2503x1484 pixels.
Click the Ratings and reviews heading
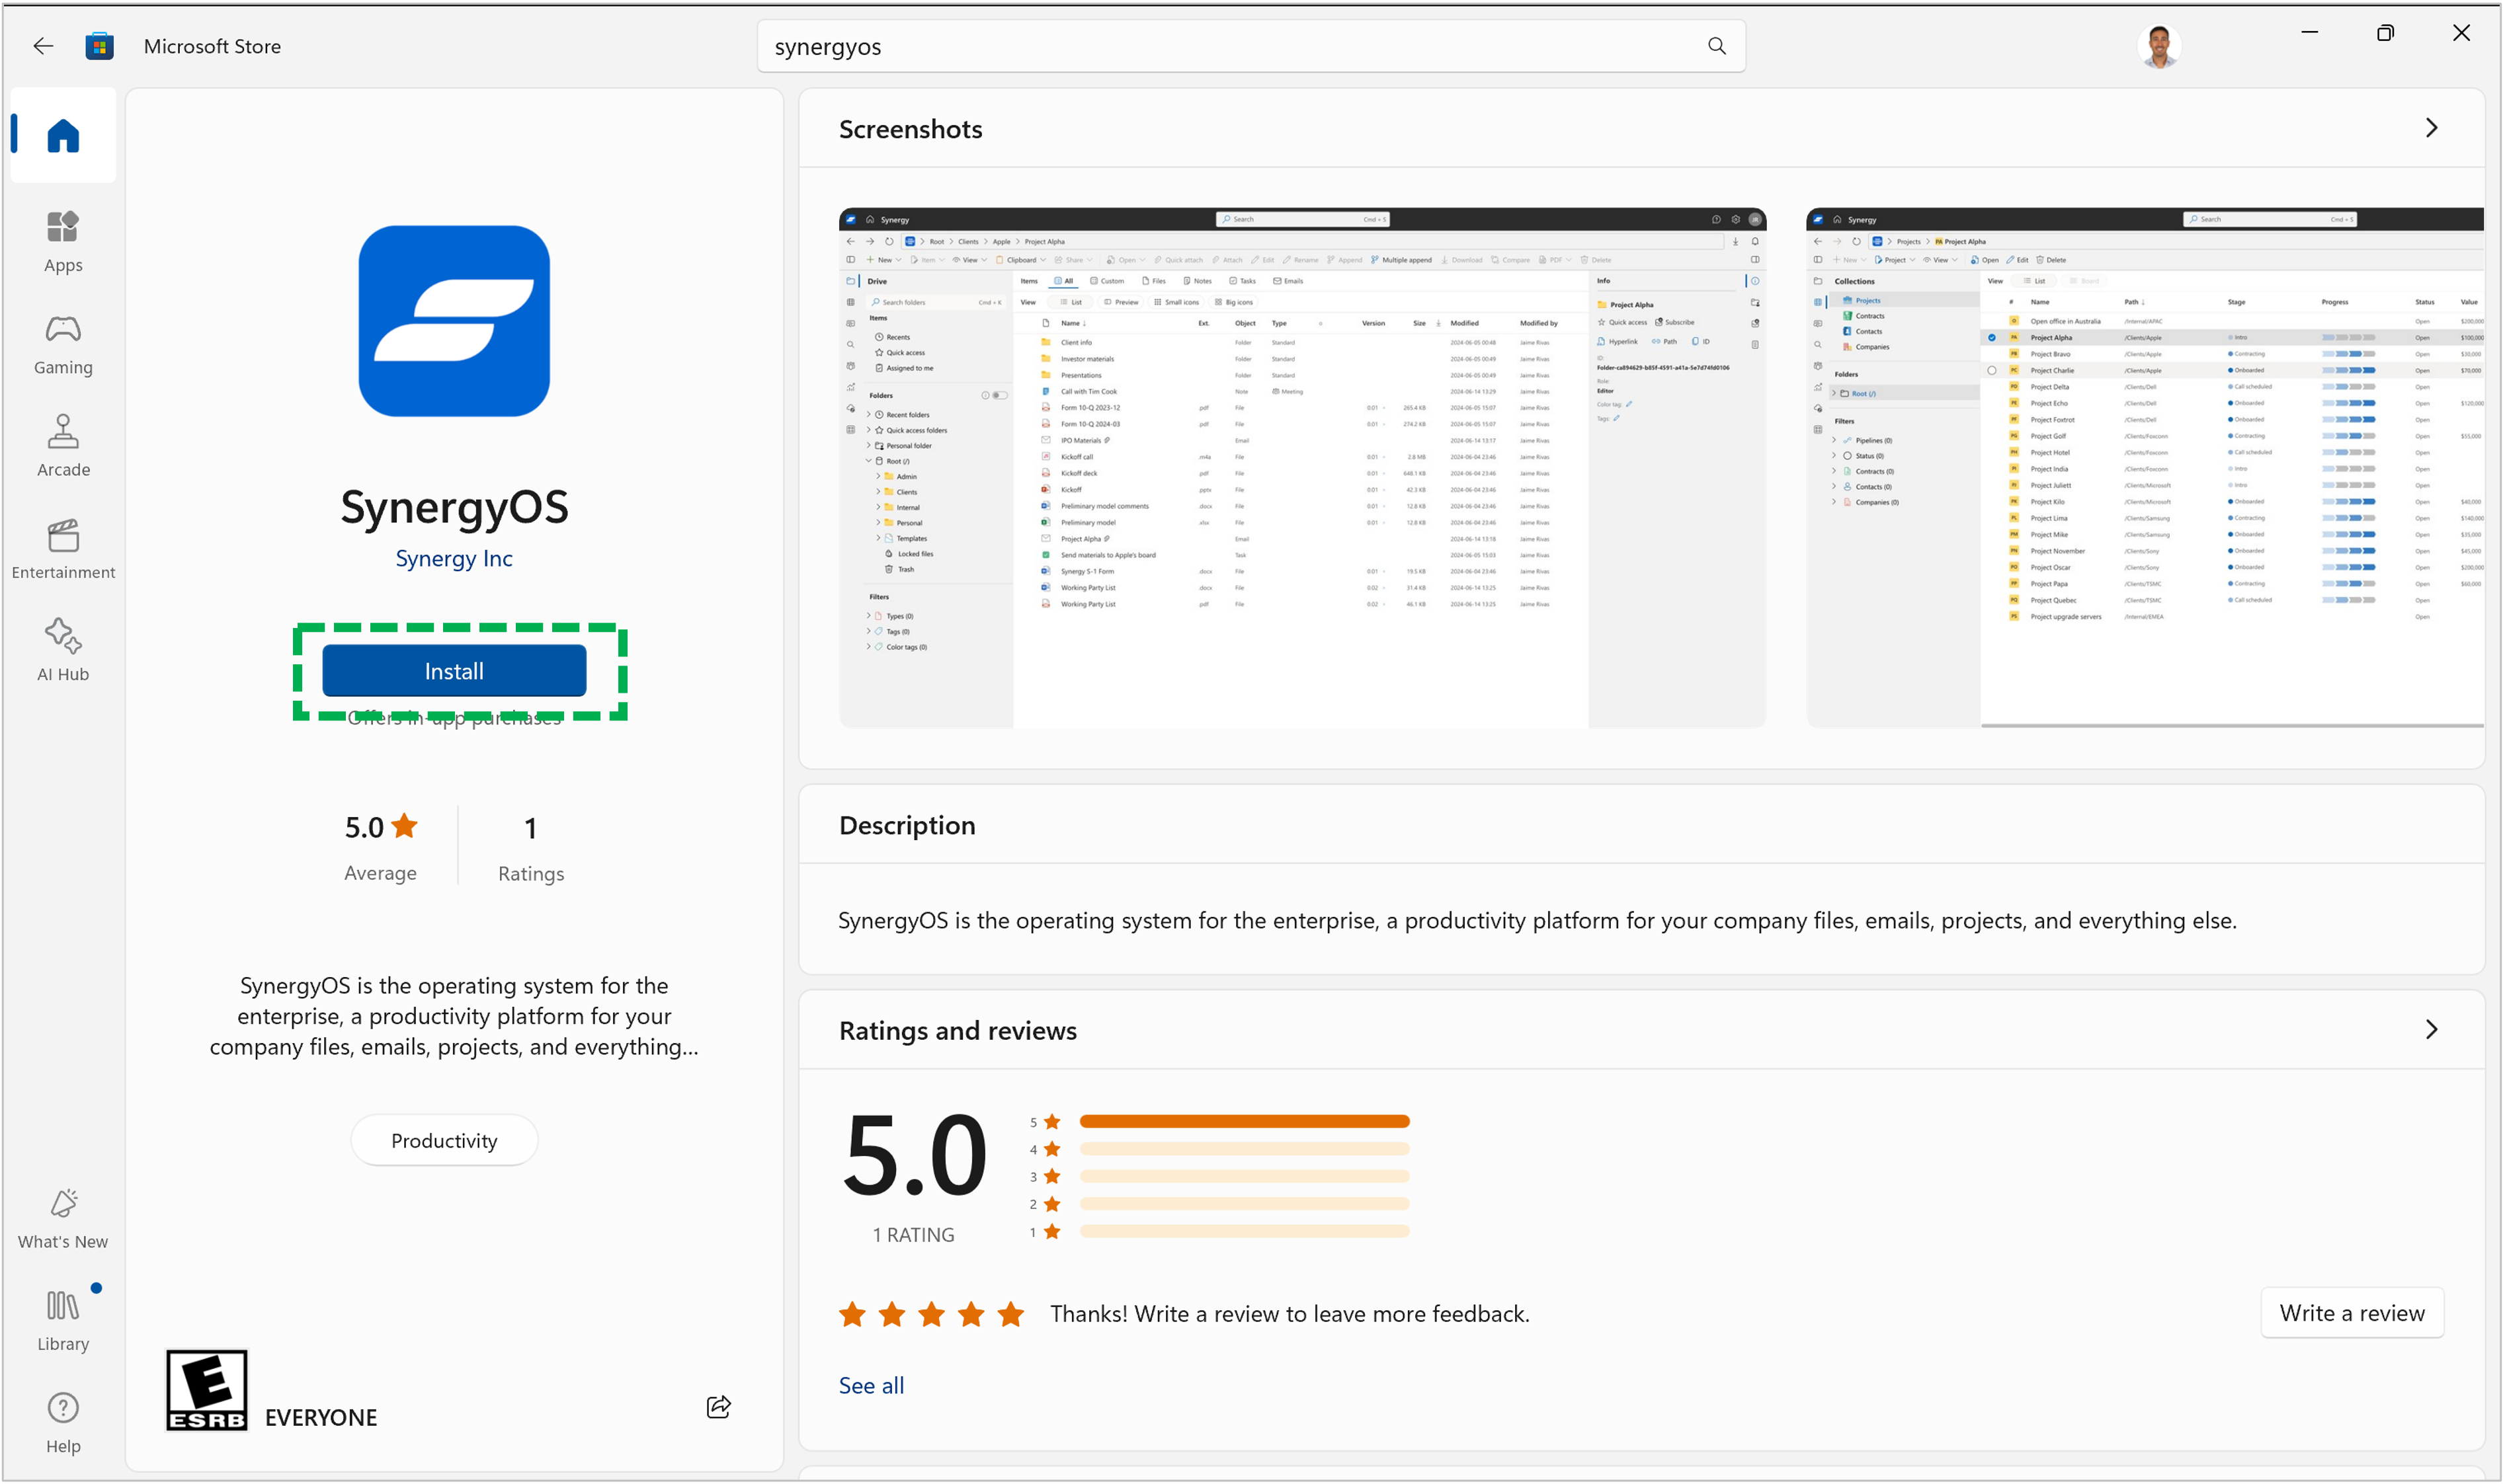(x=958, y=1030)
